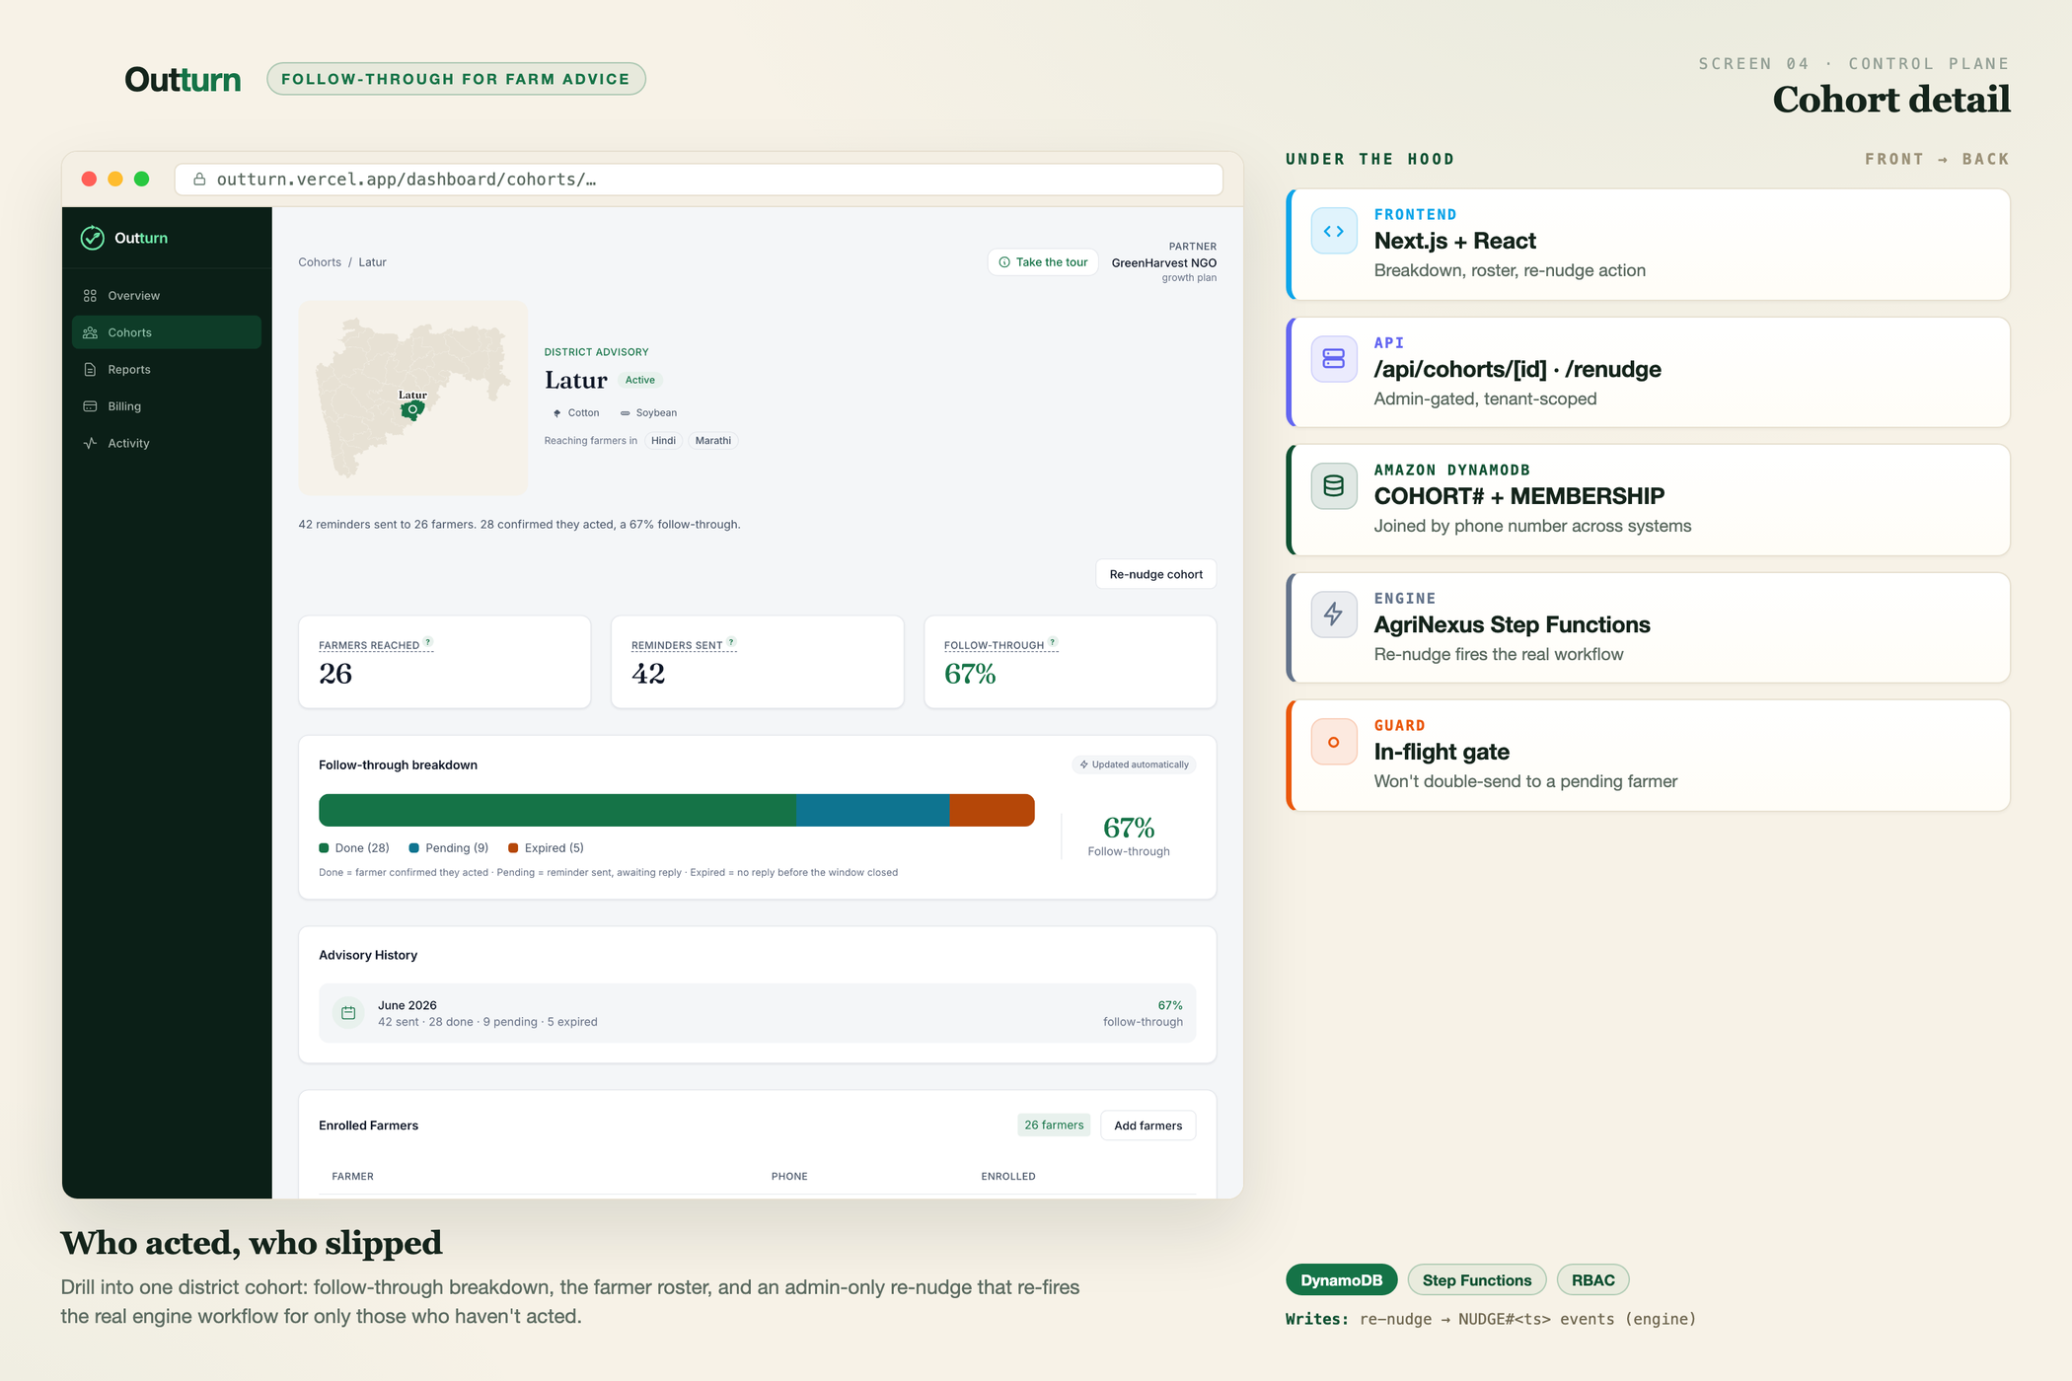Click the Engine lightning bolt icon

(x=1334, y=615)
